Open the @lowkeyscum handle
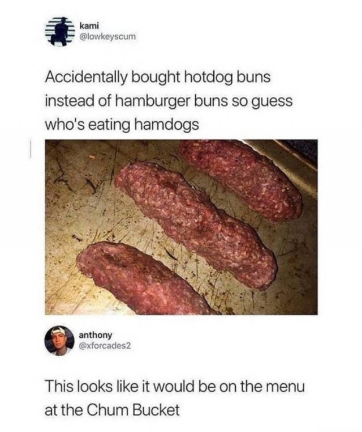The height and width of the screenshot is (432, 362). [x=107, y=36]
